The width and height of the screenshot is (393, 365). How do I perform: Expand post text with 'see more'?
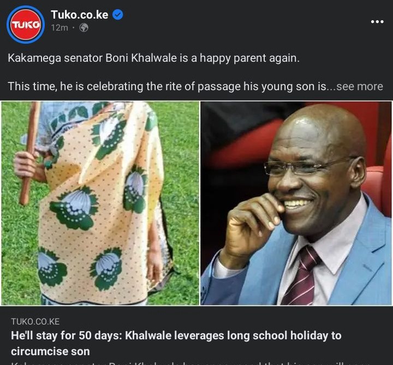pyautogui.click(x=359, y=86)
